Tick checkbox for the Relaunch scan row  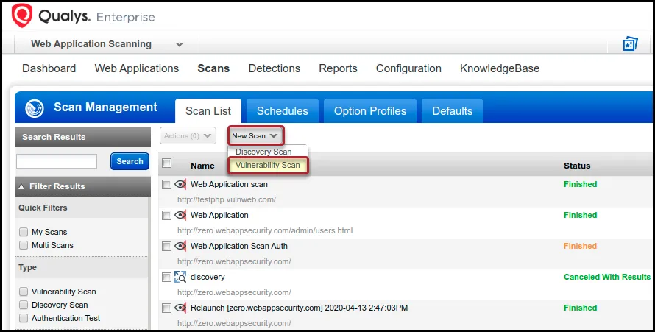(166, 308)
